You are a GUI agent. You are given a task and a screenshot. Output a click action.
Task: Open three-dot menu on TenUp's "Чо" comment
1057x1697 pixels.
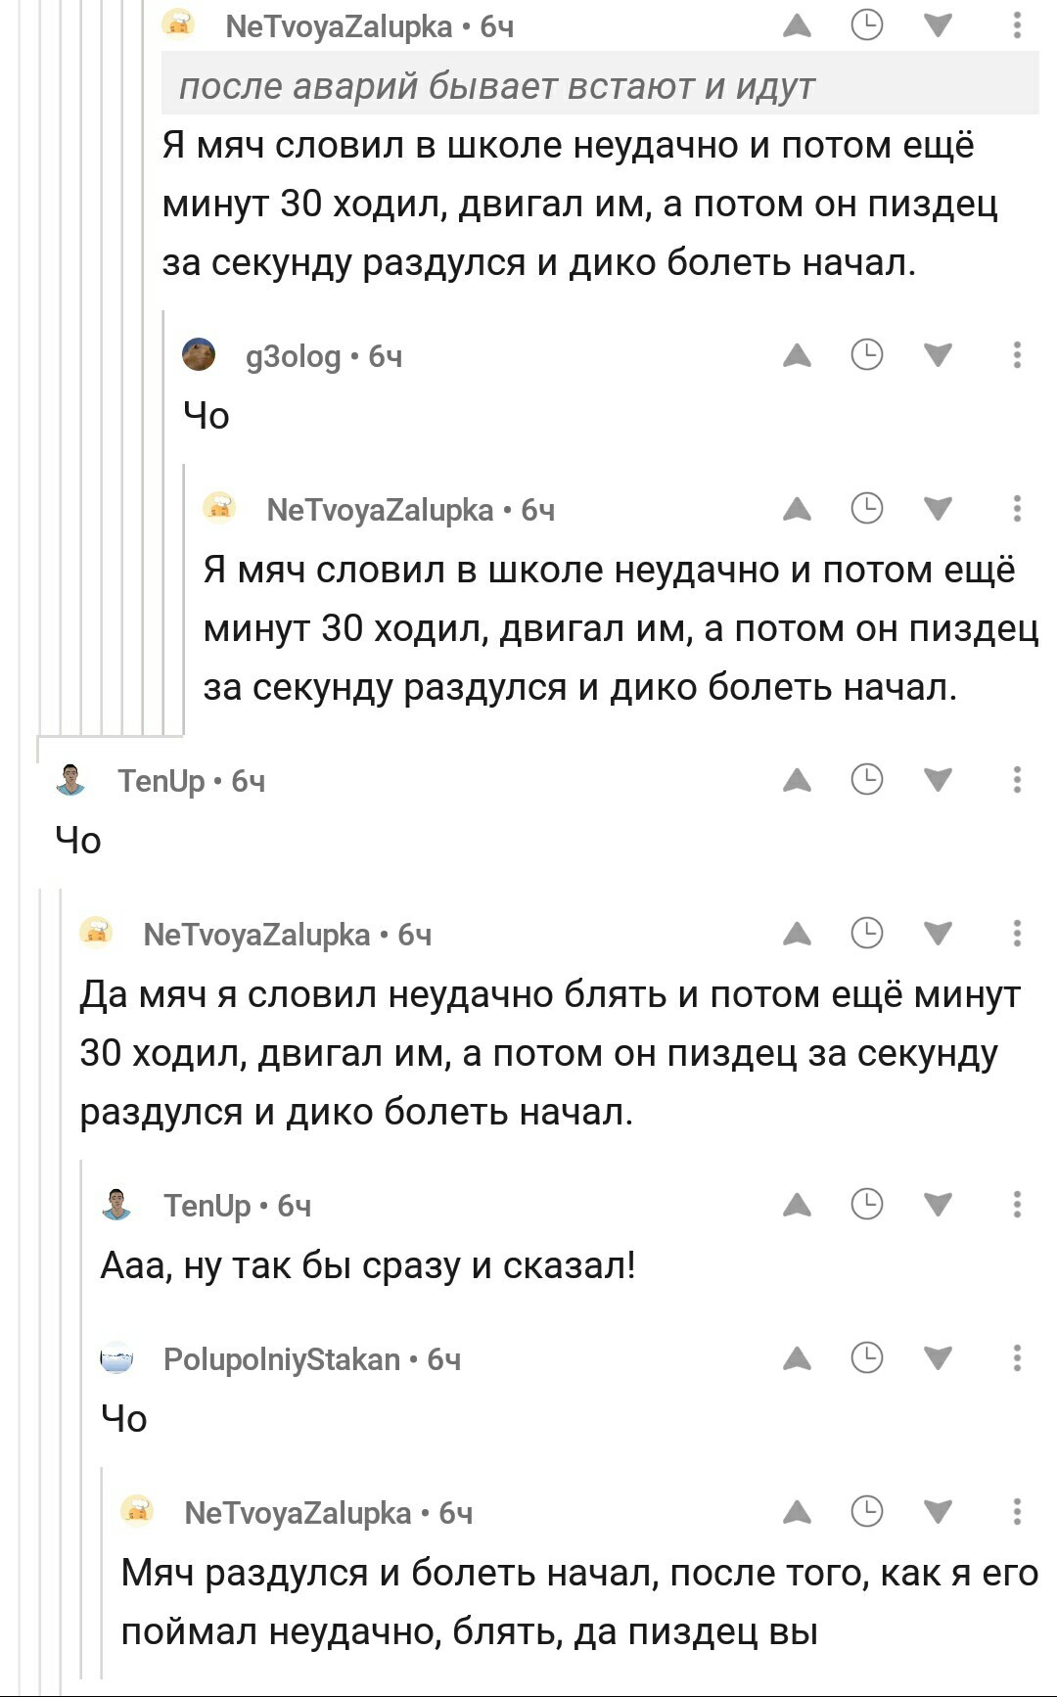pos(1018,780)
